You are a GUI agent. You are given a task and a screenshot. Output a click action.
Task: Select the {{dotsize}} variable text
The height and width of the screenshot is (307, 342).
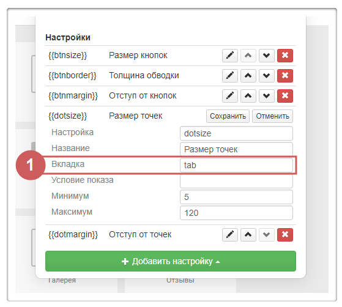click(x=68, y=116)
